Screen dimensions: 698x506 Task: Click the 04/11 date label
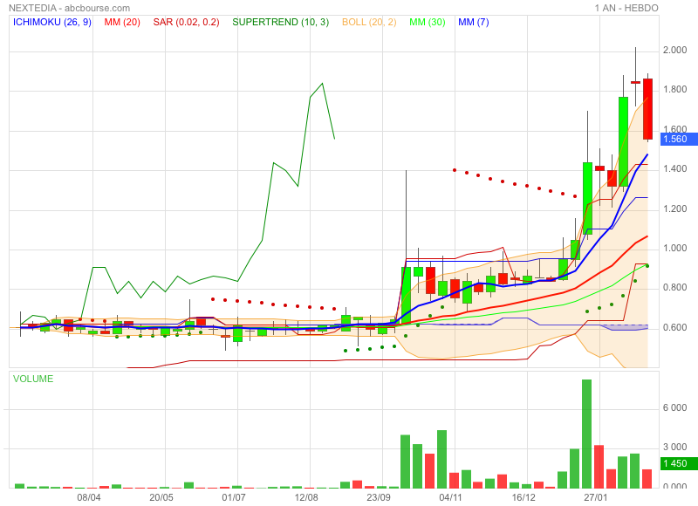450,497
